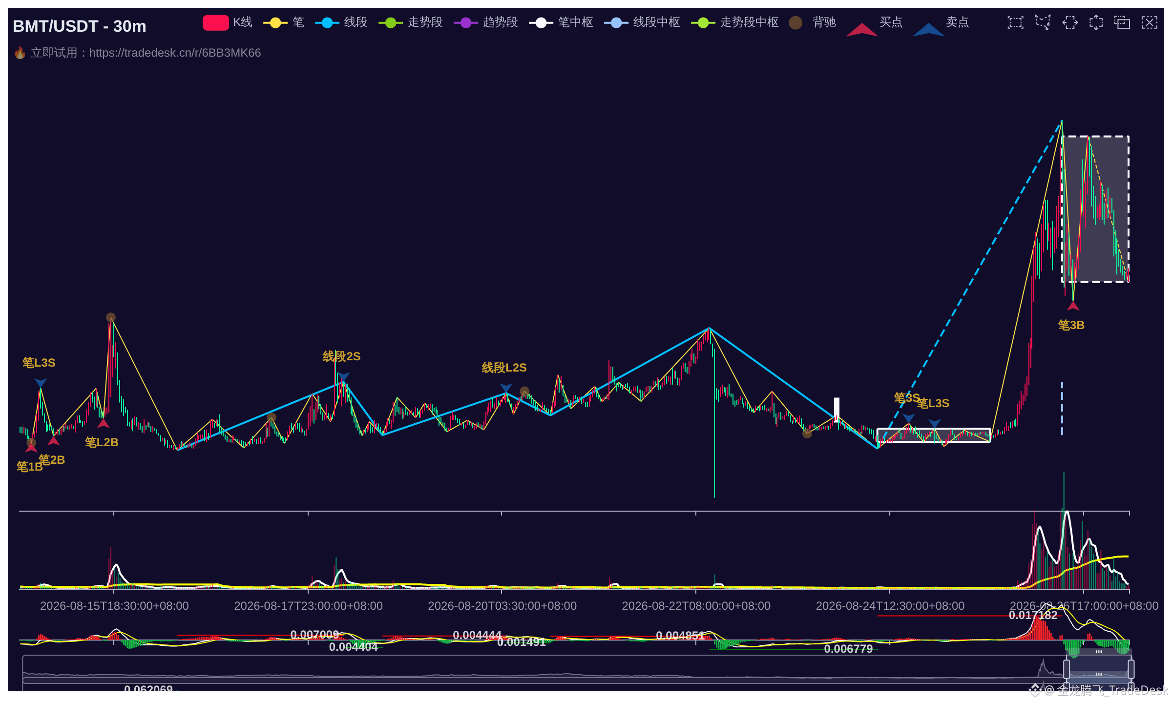Screen dimensions: 1172x703
Task: Select the polygon lasso brush tool
Action: tap(1043, 22)
